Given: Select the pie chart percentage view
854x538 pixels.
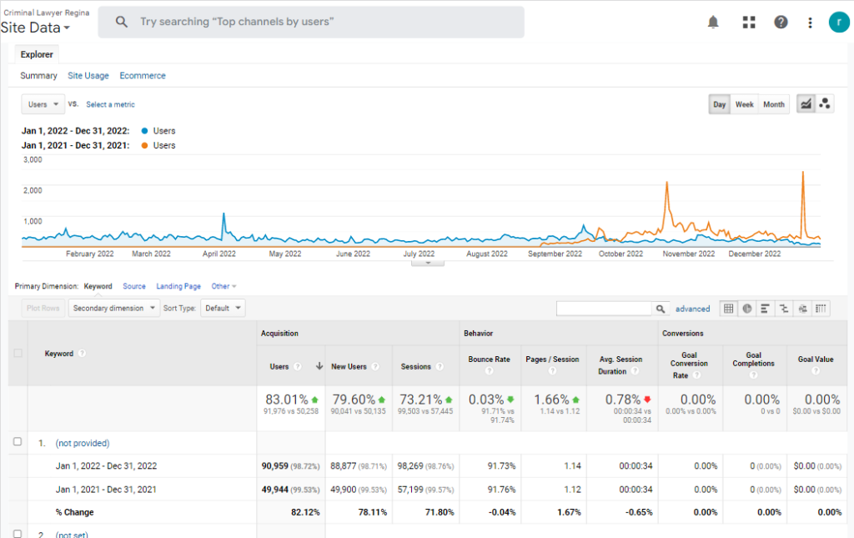Looking at the screenshot, I should (x=747, y=309).
